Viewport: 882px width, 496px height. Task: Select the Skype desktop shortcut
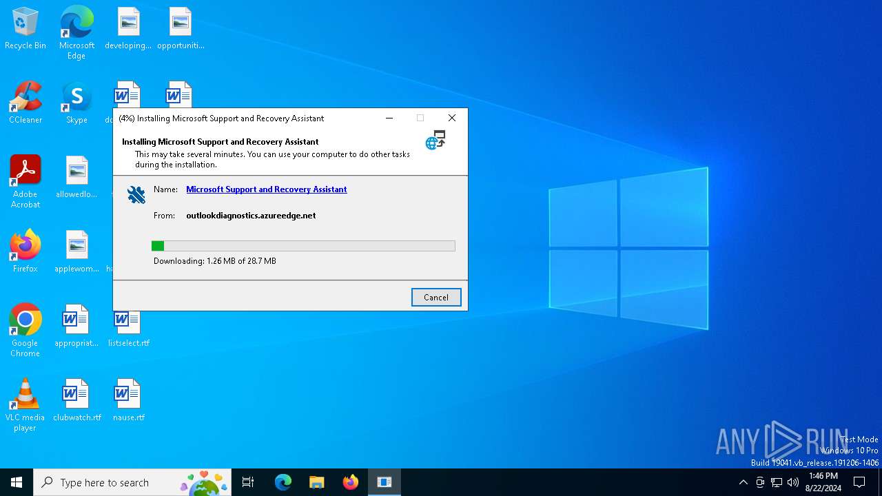pyautogui.click(x=76, y=103)
